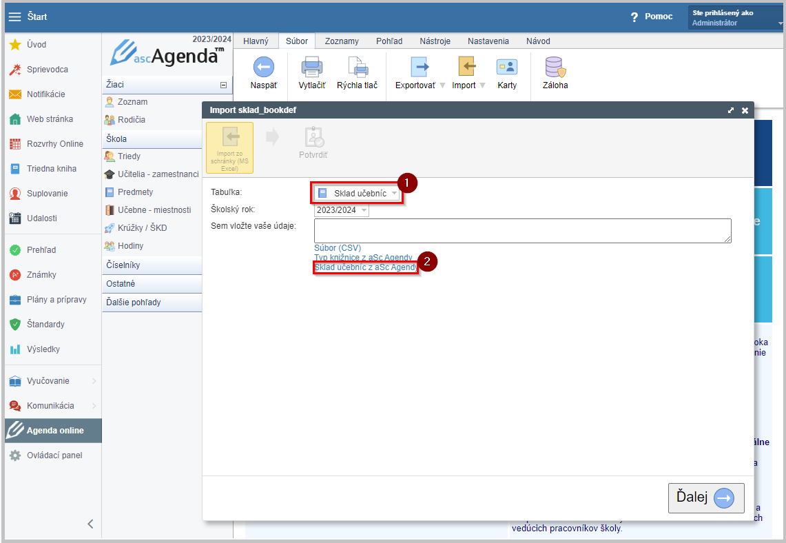This screenshot has width=786, height=543.
Task: Open the Udalosti calendar icon
Action: [15, 218]
